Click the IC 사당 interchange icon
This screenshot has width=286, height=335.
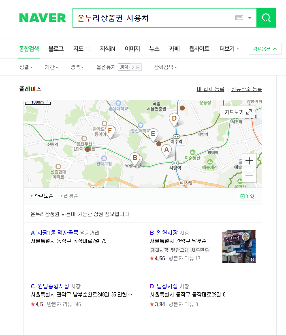click(181, 183)
